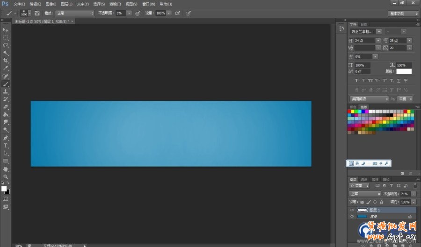Select the Move tool

(6, 30)
